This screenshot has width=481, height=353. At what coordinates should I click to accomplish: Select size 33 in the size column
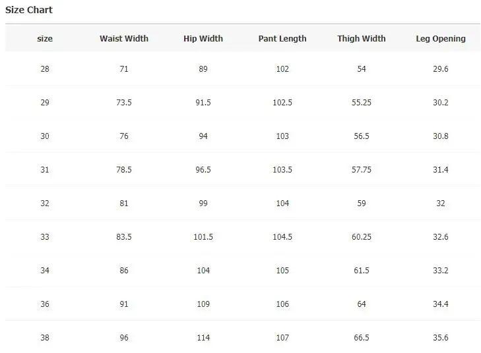click(x=45, y=237)
